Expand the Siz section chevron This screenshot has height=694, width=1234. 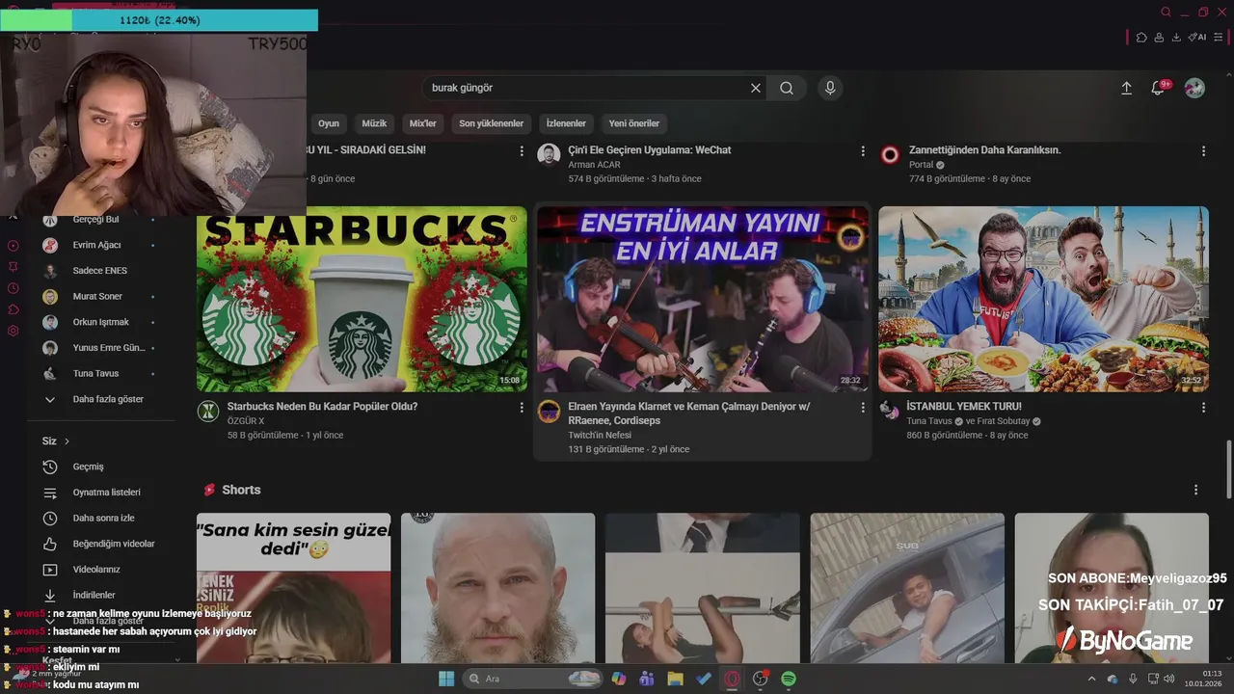click(x=67, y=441)
